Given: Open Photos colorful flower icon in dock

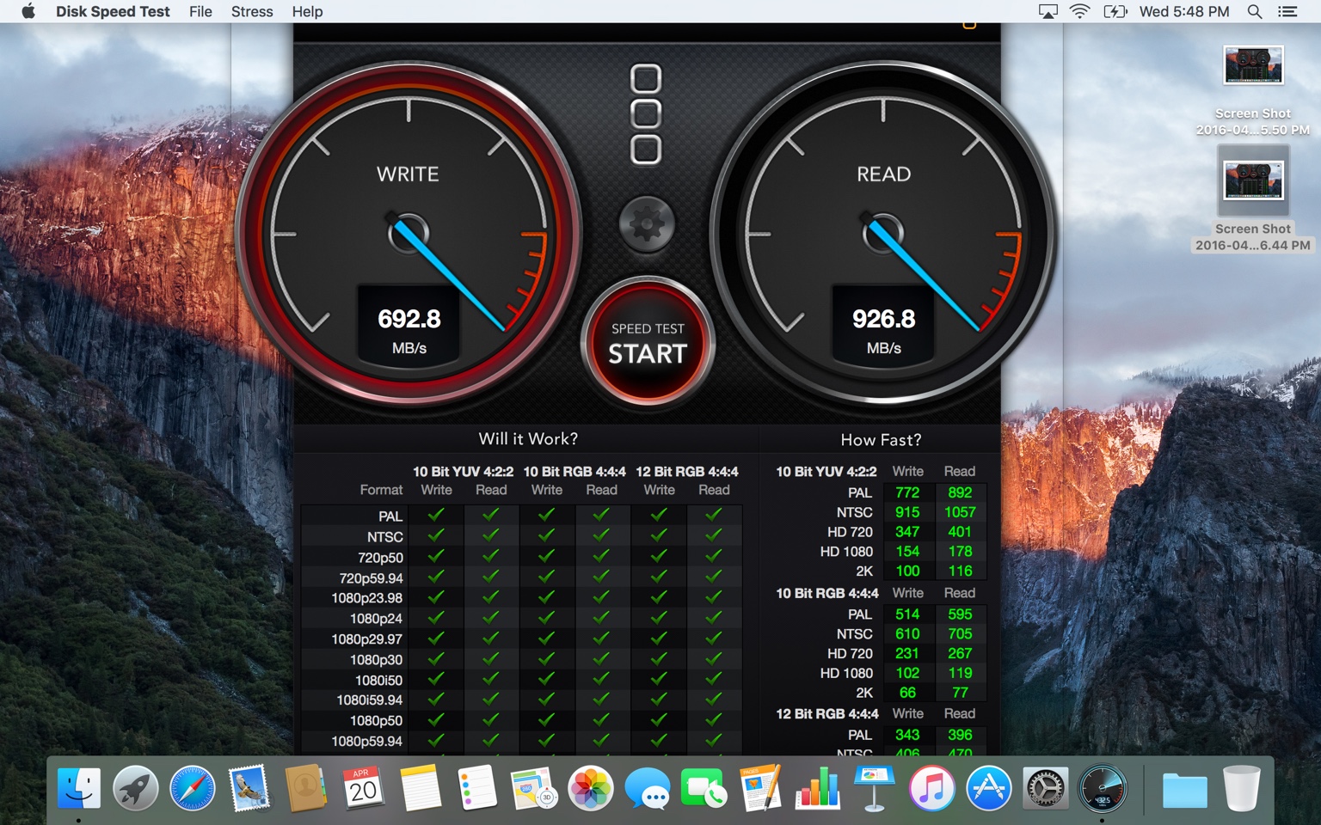Looking at the screenshot, I should [591, 788].
